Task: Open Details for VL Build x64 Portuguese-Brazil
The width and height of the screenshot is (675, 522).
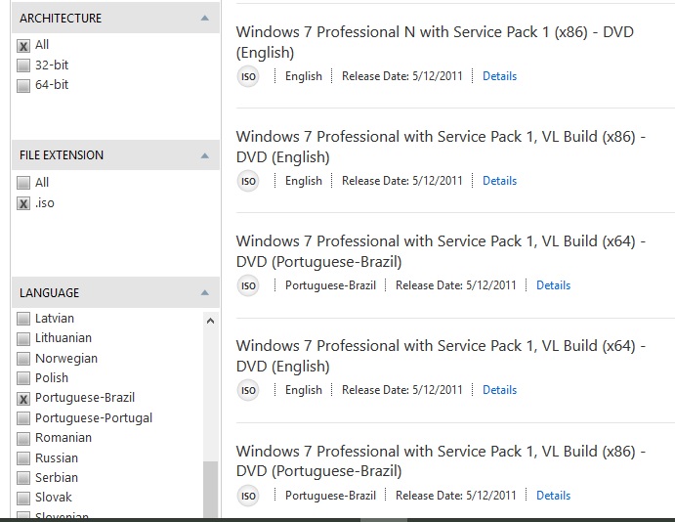Action: point(553,285)
